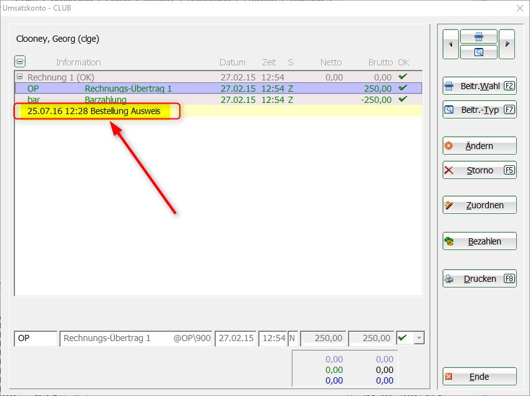Click the right arrow navigation button
Screen dimensions: 530x396
(x=507, y=44)
